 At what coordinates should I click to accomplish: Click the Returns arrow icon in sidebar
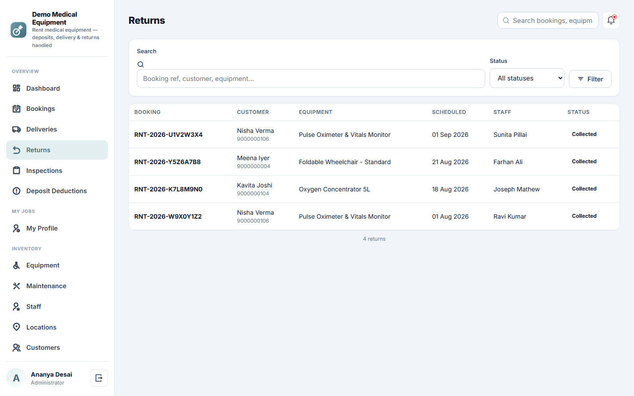click(17, 150)
